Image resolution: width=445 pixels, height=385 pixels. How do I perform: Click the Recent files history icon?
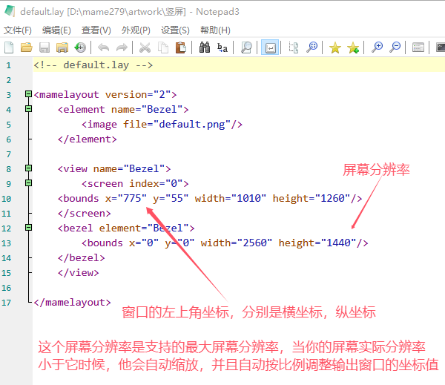click(80, 47)
